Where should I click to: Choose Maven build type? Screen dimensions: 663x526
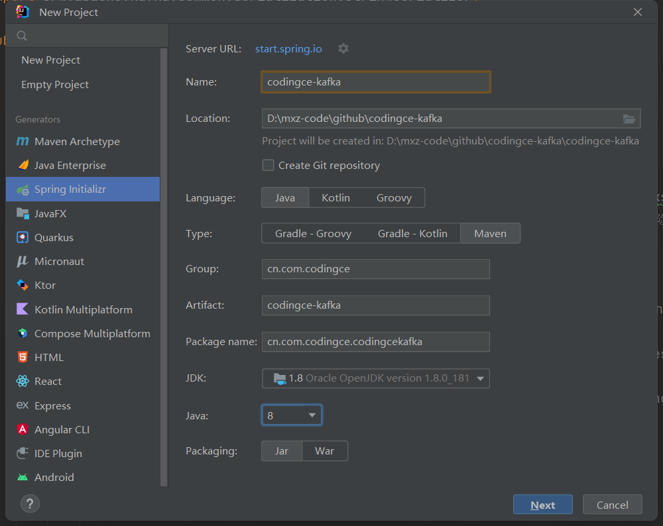pos(490,234)
